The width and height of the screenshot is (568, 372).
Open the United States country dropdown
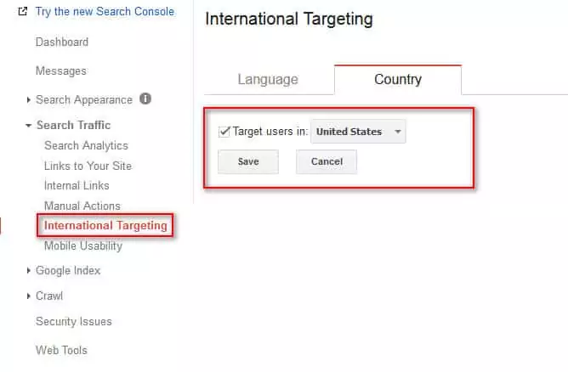click(358, 132)
